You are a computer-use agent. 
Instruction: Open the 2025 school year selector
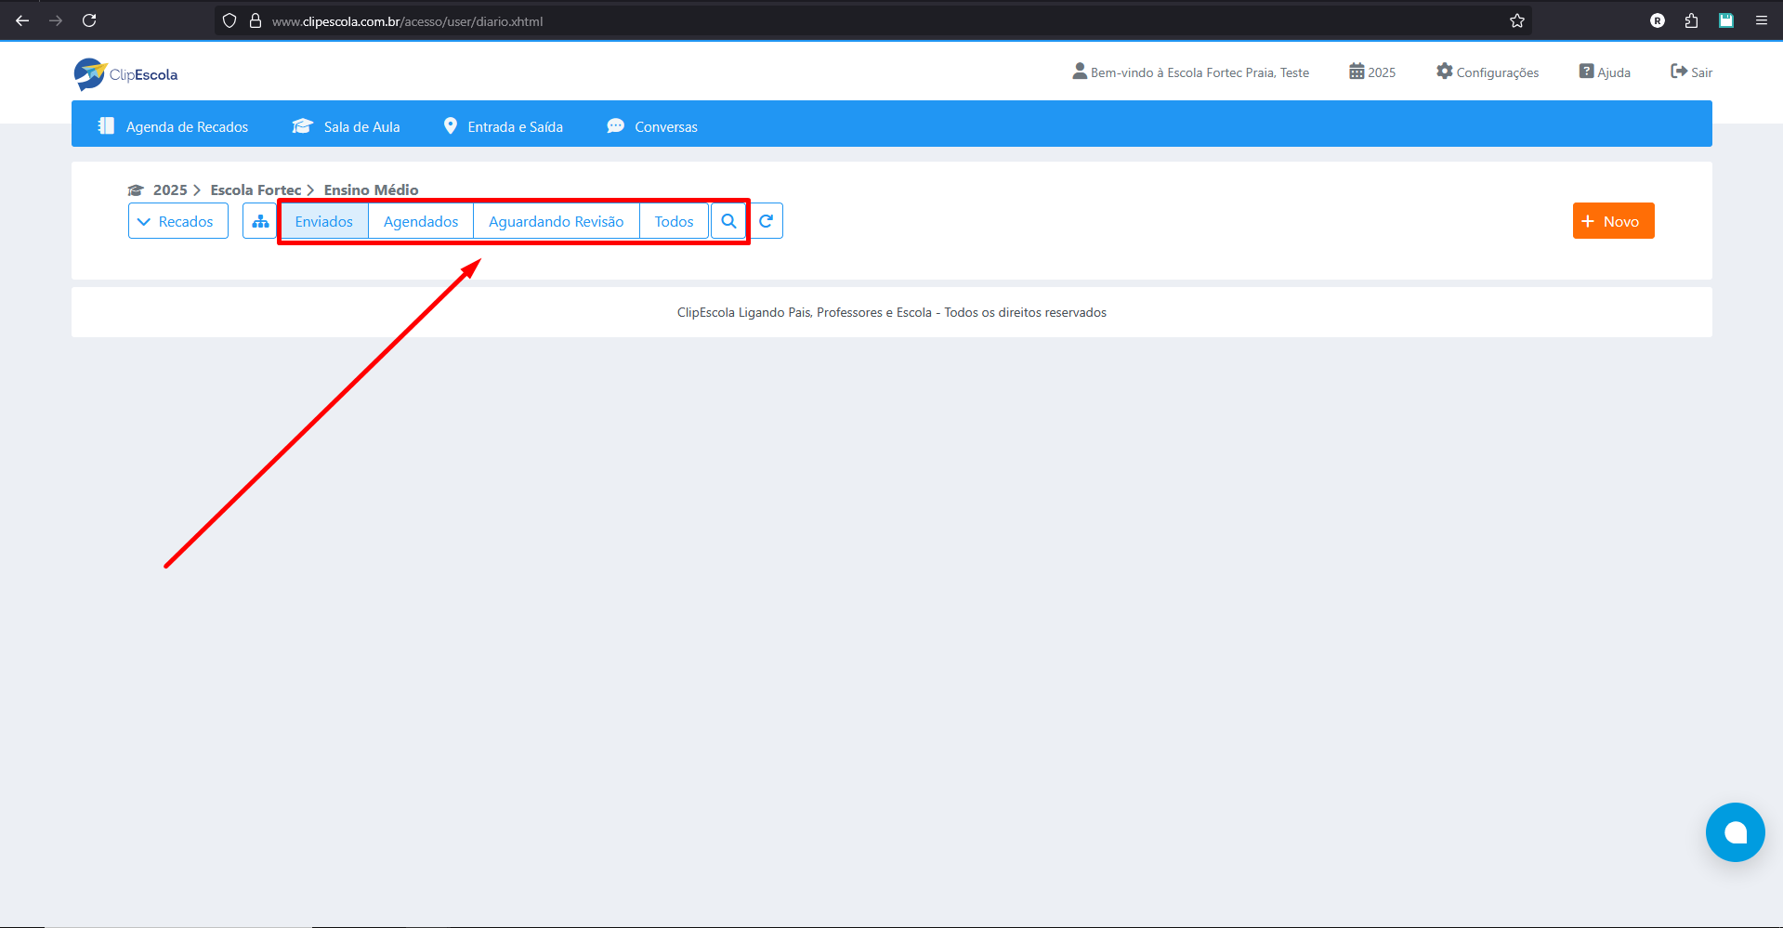(x=1372, y=72)
